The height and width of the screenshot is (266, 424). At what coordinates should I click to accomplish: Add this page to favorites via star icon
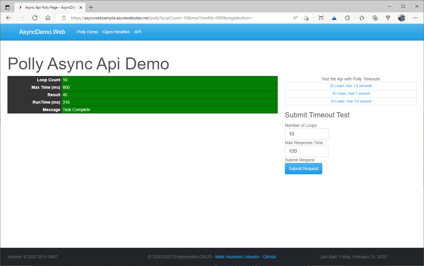[306, 18]
